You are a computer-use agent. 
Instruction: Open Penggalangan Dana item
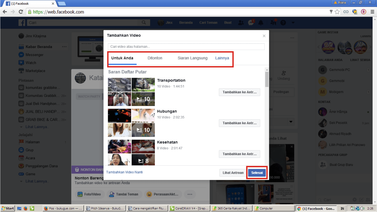tap(38, 166)
